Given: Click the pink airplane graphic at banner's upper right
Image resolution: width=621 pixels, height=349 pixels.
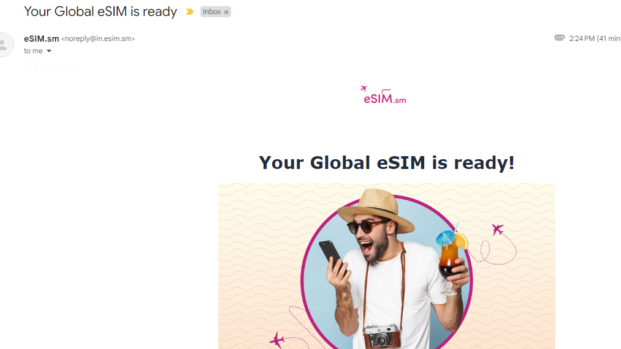Looking at the screenshot, I should [497, 229].
